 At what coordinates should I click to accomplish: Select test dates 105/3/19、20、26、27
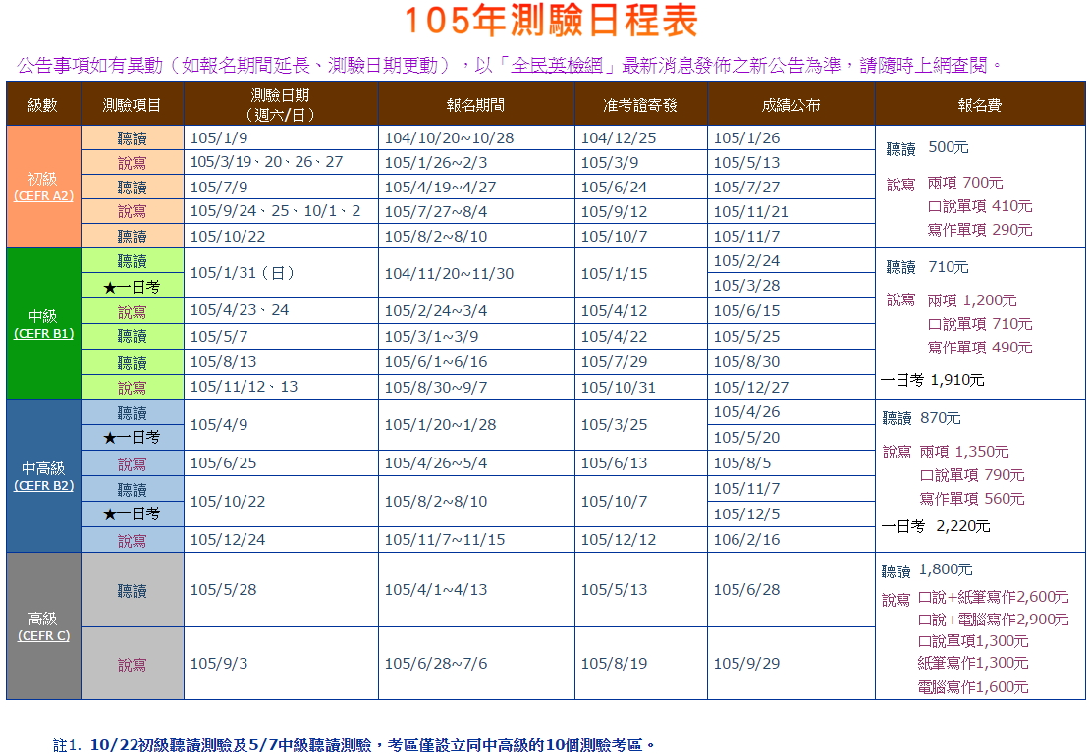[267, 162]
